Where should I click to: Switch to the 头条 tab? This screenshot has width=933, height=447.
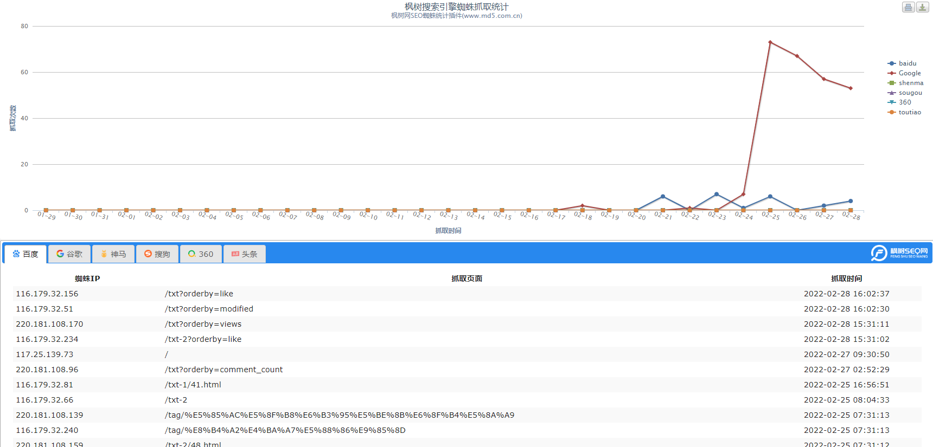245,254
